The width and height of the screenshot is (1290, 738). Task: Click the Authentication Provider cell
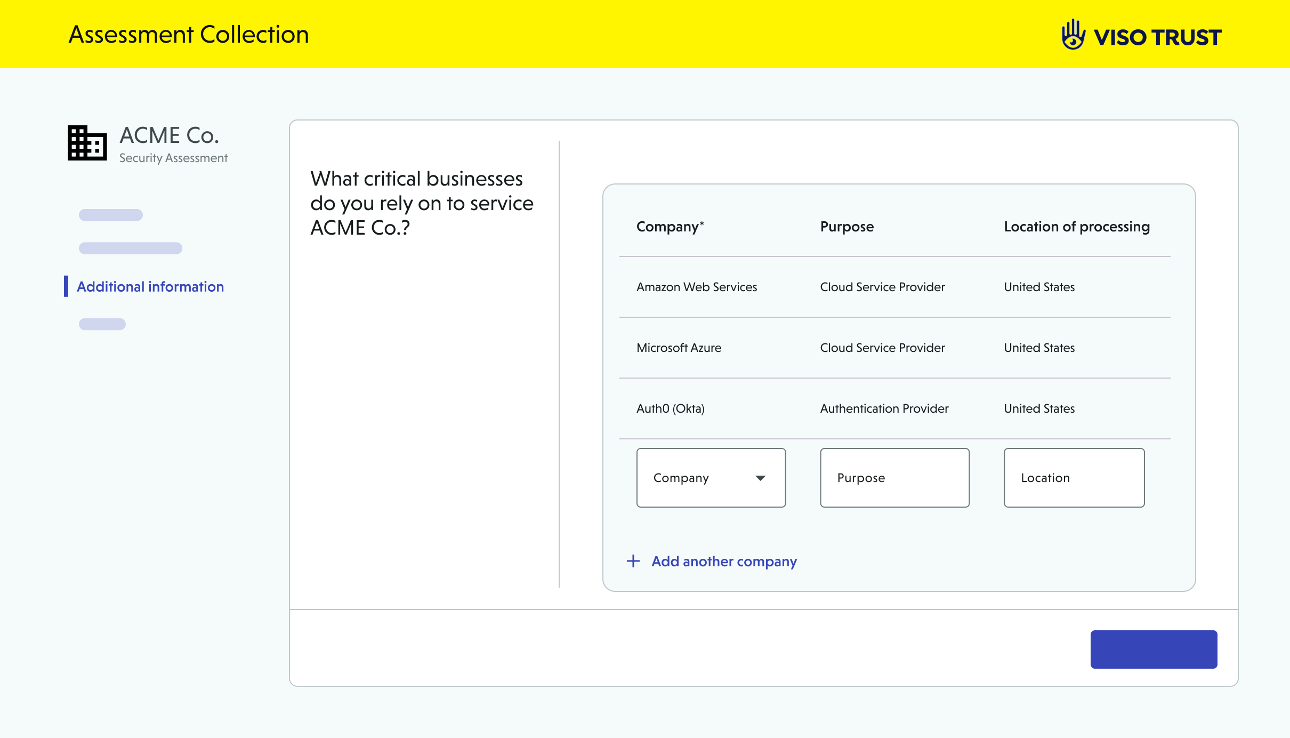[884, 408]
